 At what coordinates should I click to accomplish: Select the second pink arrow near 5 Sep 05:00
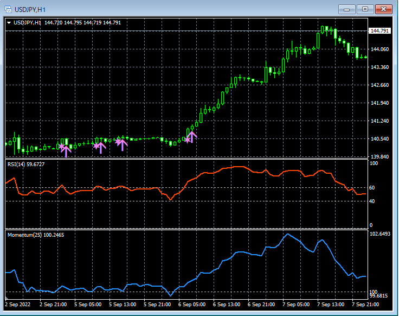[x=100, y=147]
